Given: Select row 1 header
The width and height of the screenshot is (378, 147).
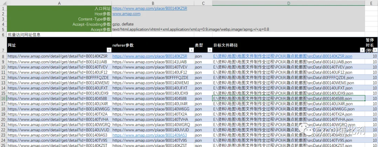Looking at the screenshot, I should click(3, 8).
